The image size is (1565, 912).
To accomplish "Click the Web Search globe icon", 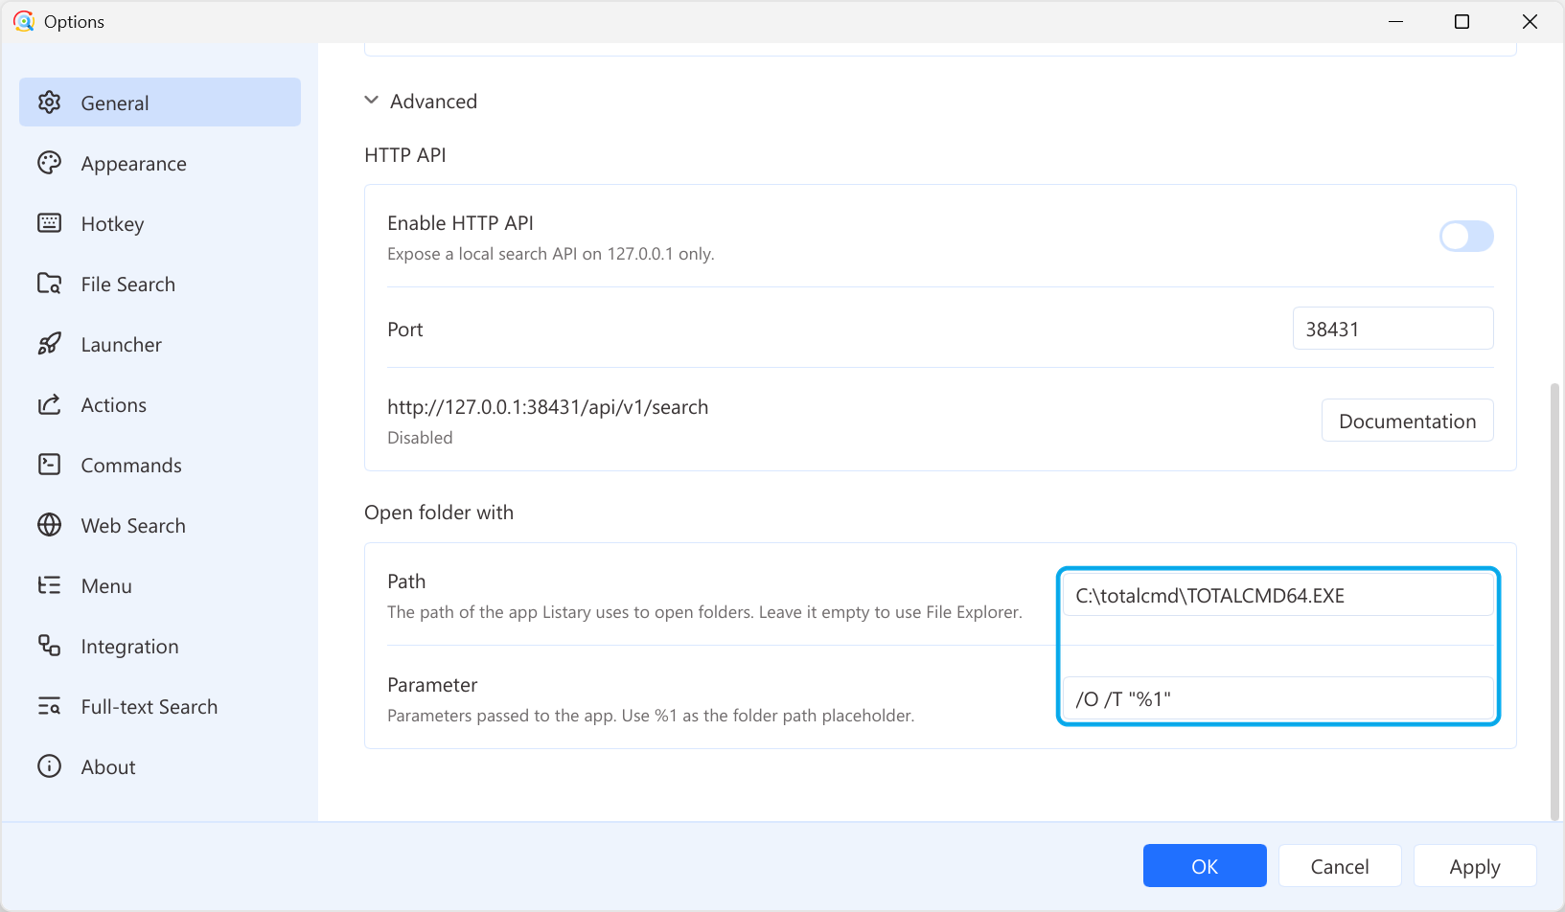I will point(49,525).
